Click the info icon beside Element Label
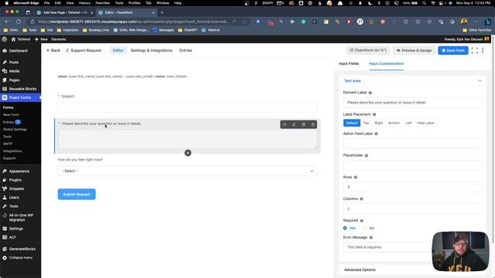Viewport: 495px width, 278px height. (x=370, y=93)
